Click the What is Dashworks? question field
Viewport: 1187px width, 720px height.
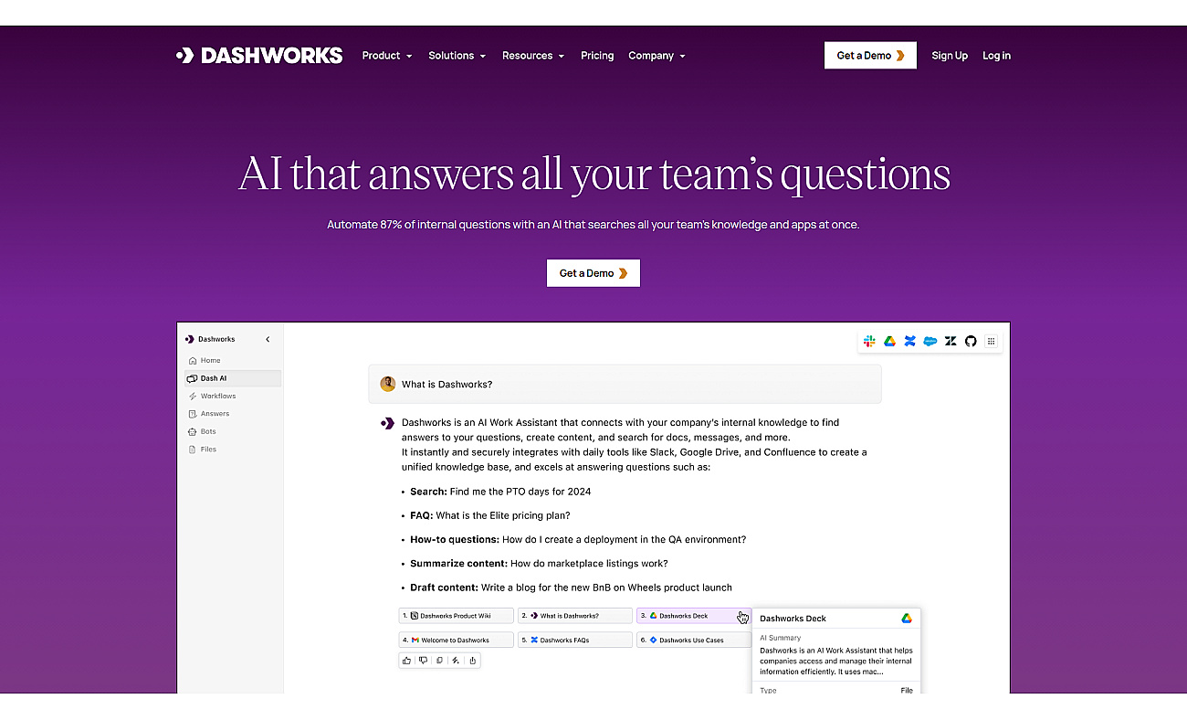coord(625,384)
